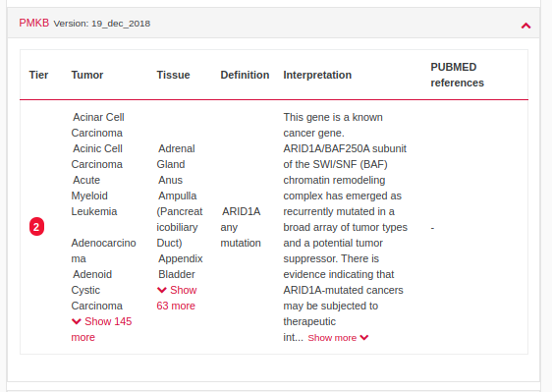Click the Tumor column header
This screenshot has height=392, width=552.
point(87,75)
